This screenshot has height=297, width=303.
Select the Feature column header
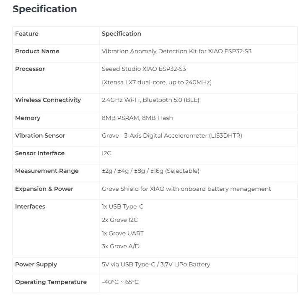coord(26,34)
